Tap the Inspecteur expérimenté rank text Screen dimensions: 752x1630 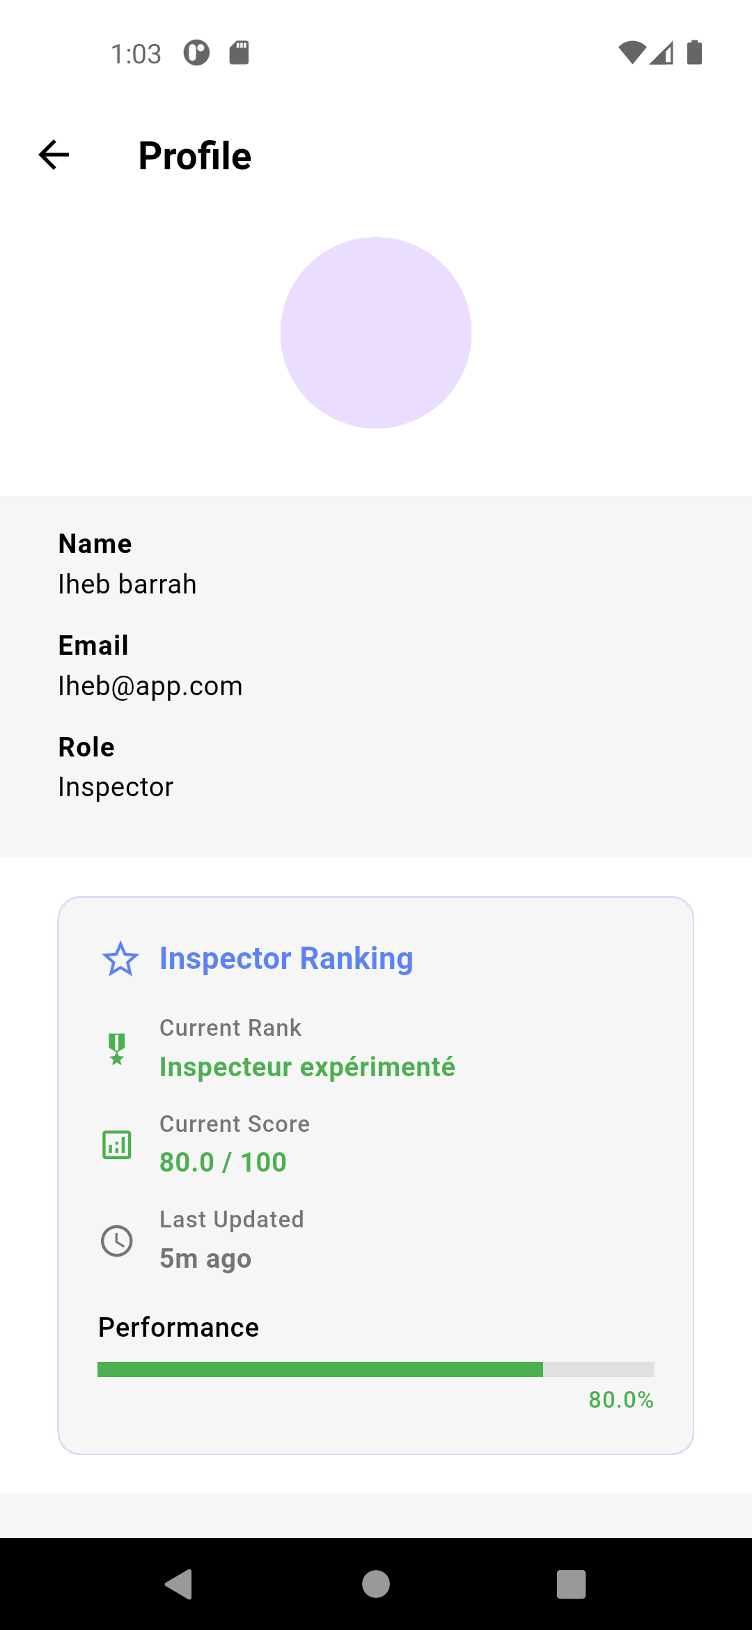[307, 1067]
